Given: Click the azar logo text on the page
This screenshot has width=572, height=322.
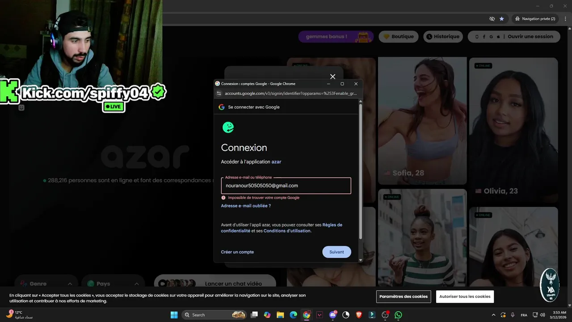Looking at the screenshot, I should [x=145, y=157].
